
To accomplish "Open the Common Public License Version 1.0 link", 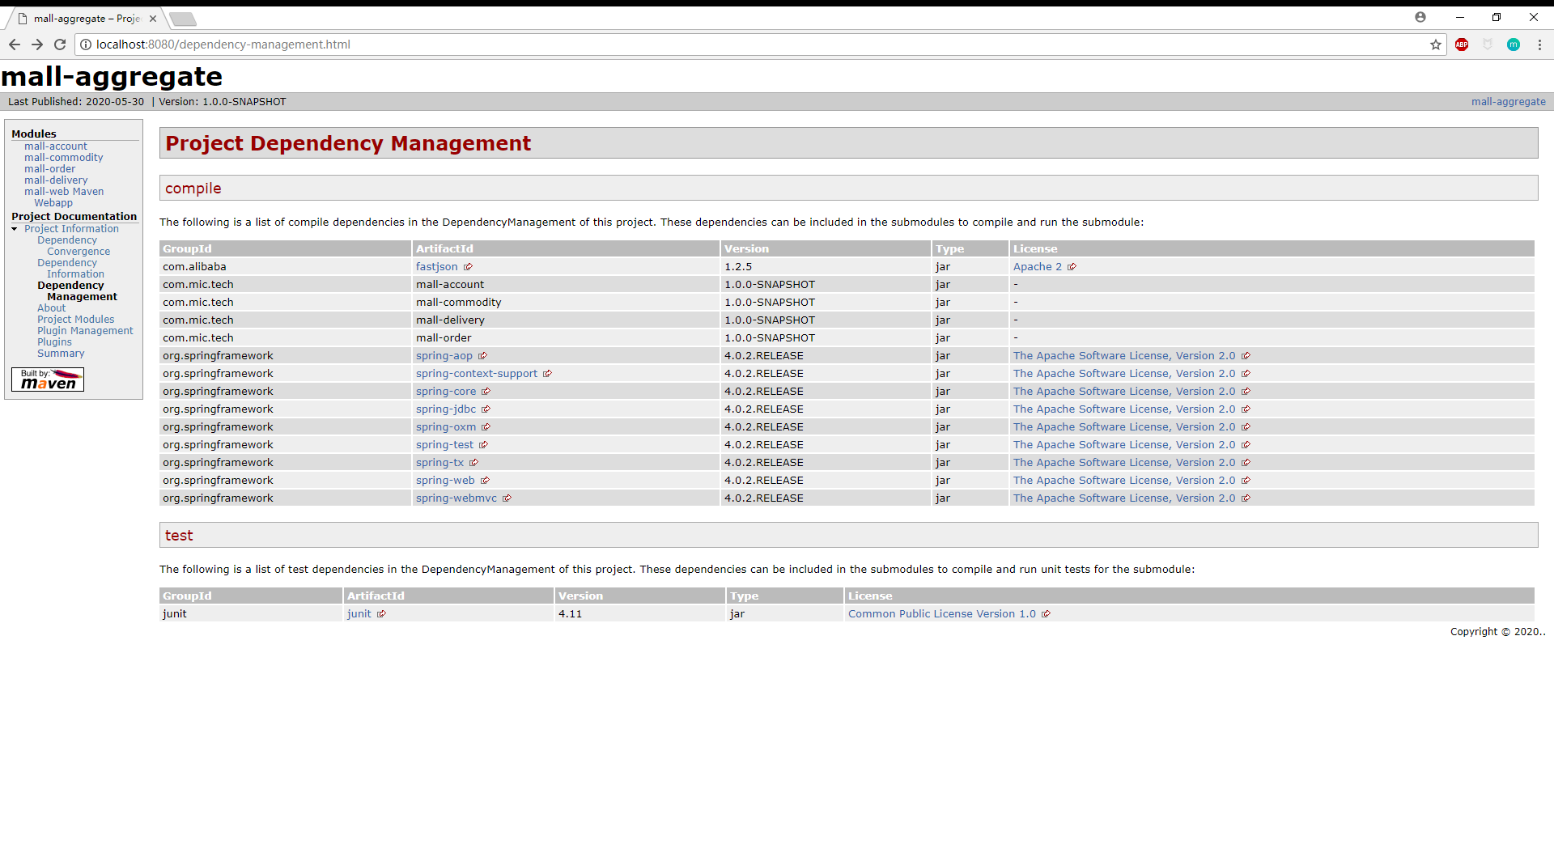I will pyautogui.click(x=942, y=614).
